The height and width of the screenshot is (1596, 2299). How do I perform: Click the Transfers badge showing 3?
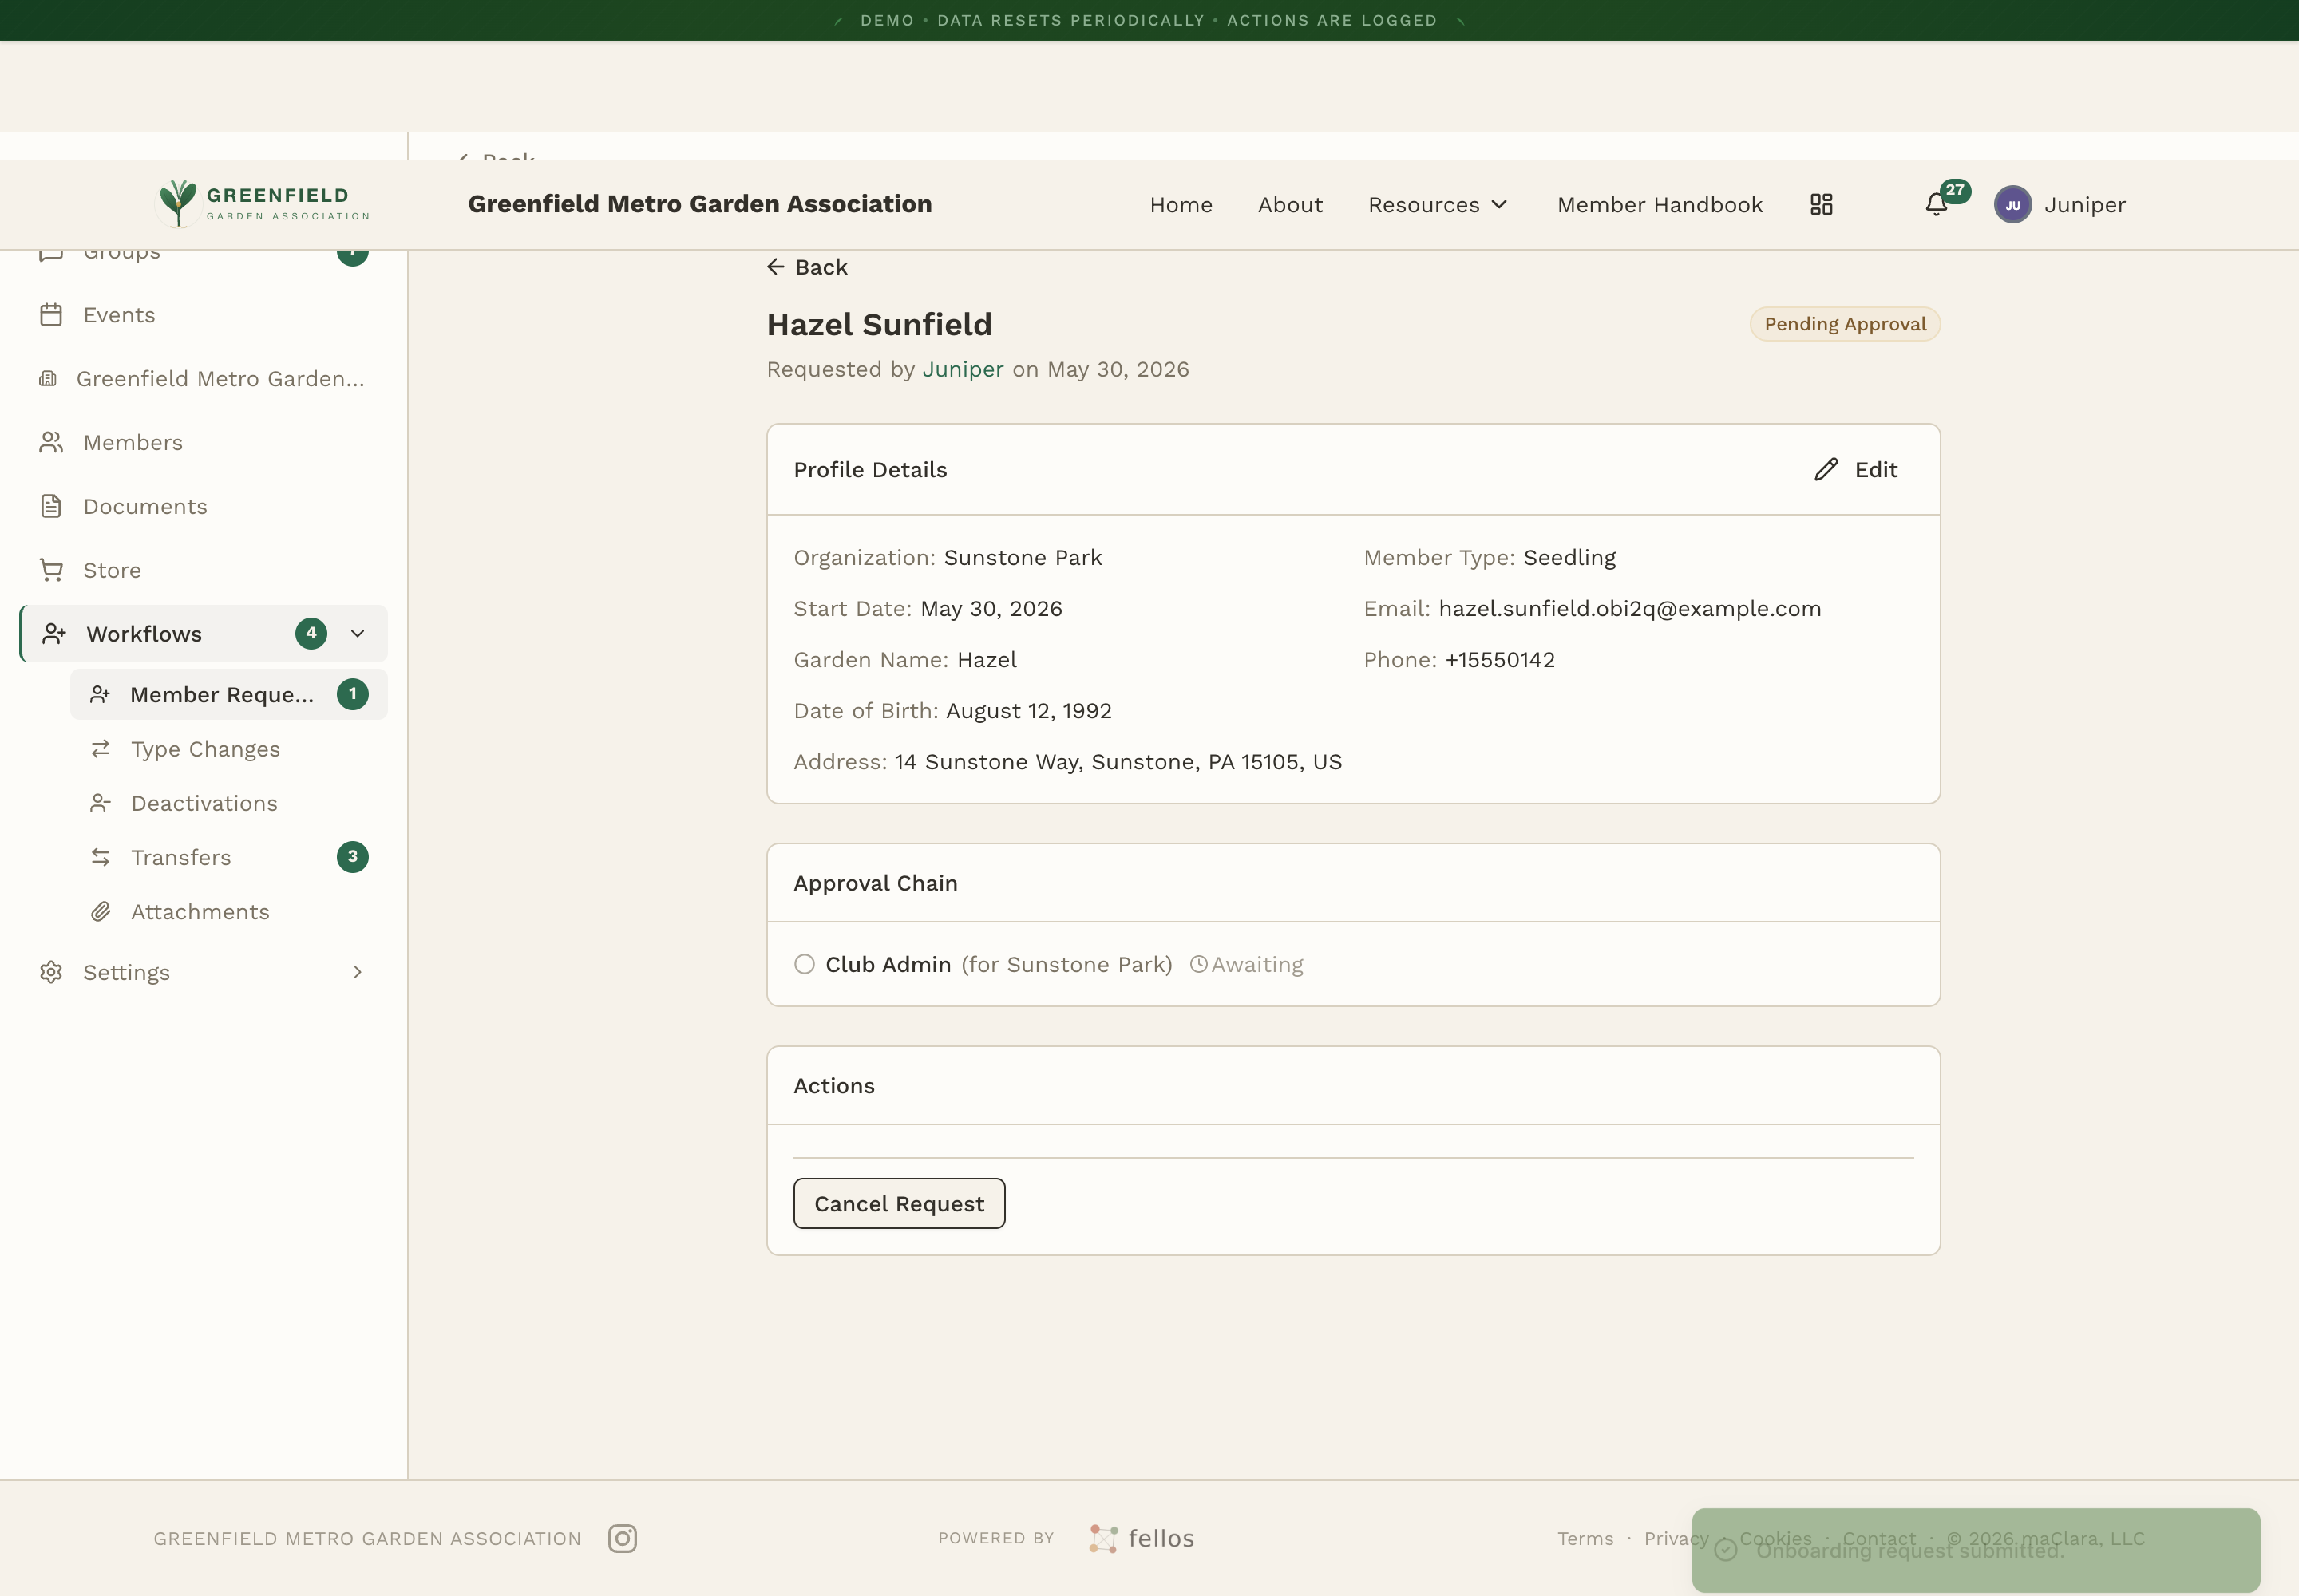coord(352,857)
